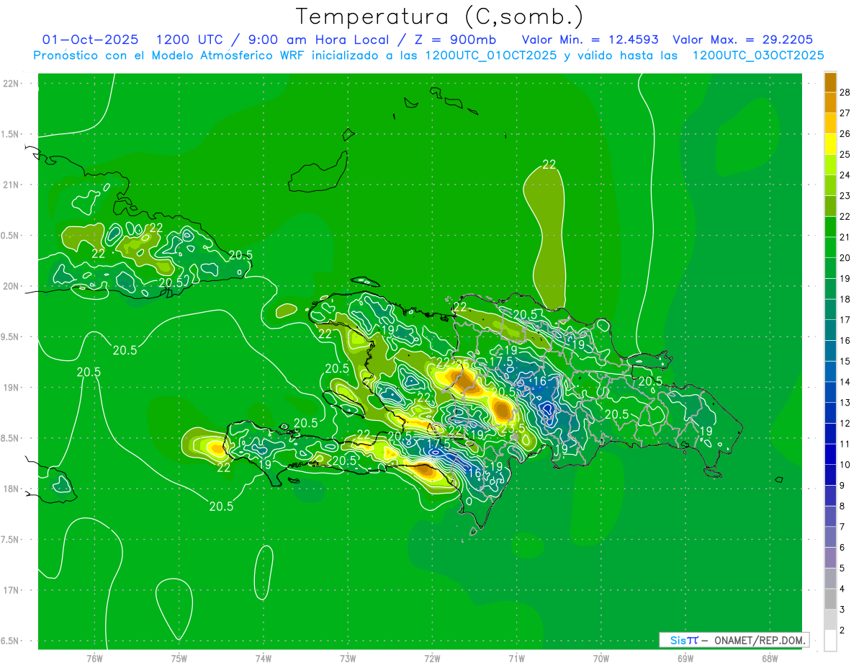This screenshot has width=864, height=668.
Task: Select valid-until time '1200UTC_03OCT2025'
Action: click(758, 55)
